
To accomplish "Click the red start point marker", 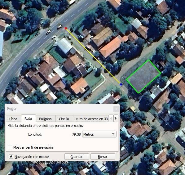I will click(x=66, y=28).
